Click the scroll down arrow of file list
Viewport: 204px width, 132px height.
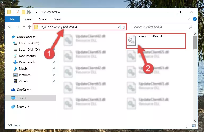195,121
